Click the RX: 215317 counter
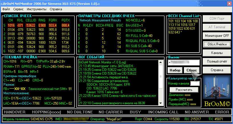 click(x=193, y=119)
